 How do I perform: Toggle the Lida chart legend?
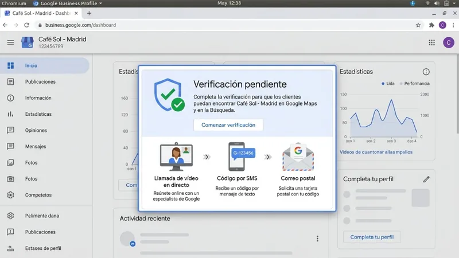point(388,84)
